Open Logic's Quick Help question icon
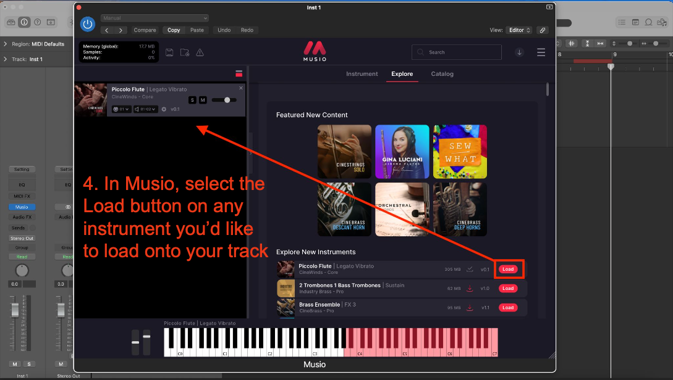 click(37, 22)
